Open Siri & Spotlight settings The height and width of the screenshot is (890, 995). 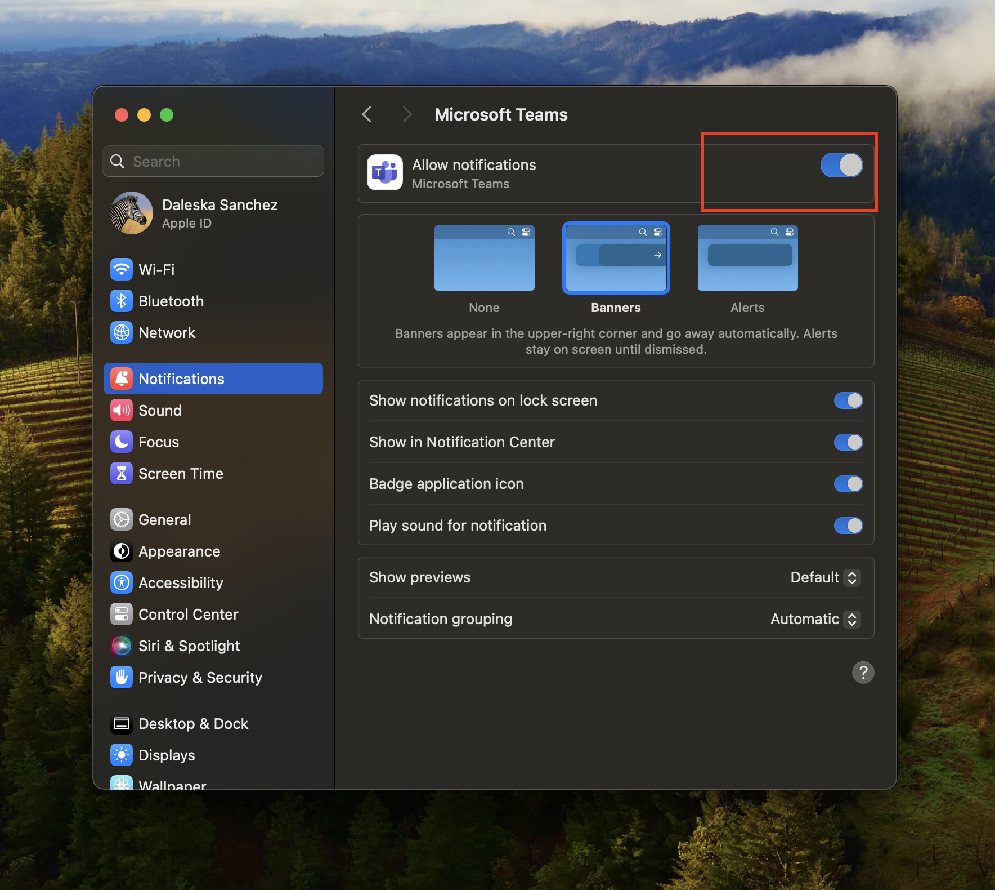(x=213, y=646)
